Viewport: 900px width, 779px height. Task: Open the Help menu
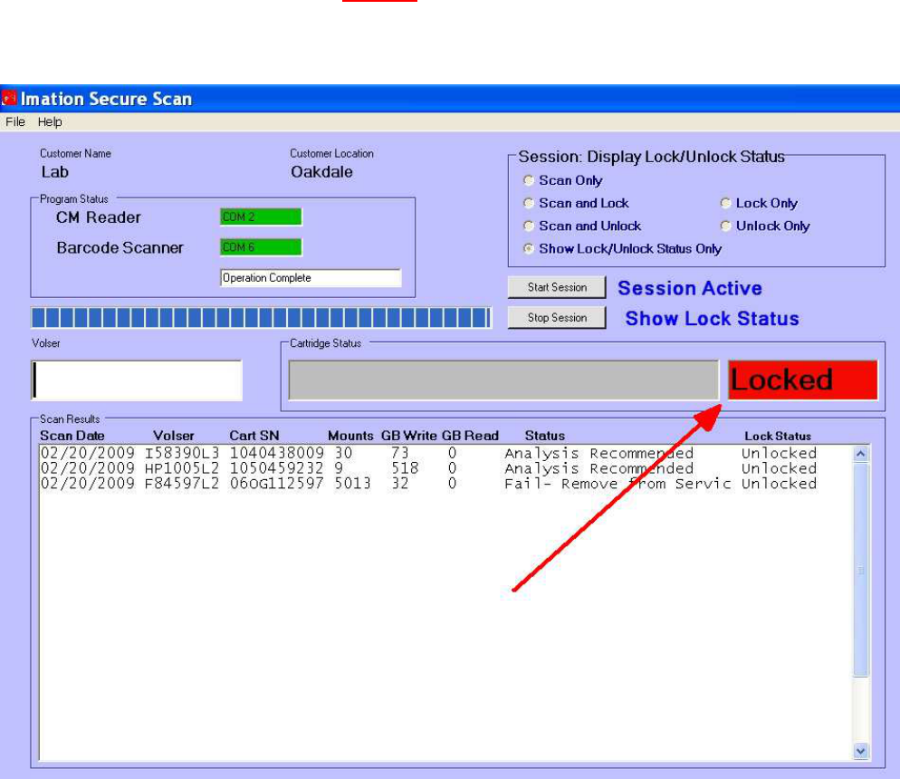point(50,121)
